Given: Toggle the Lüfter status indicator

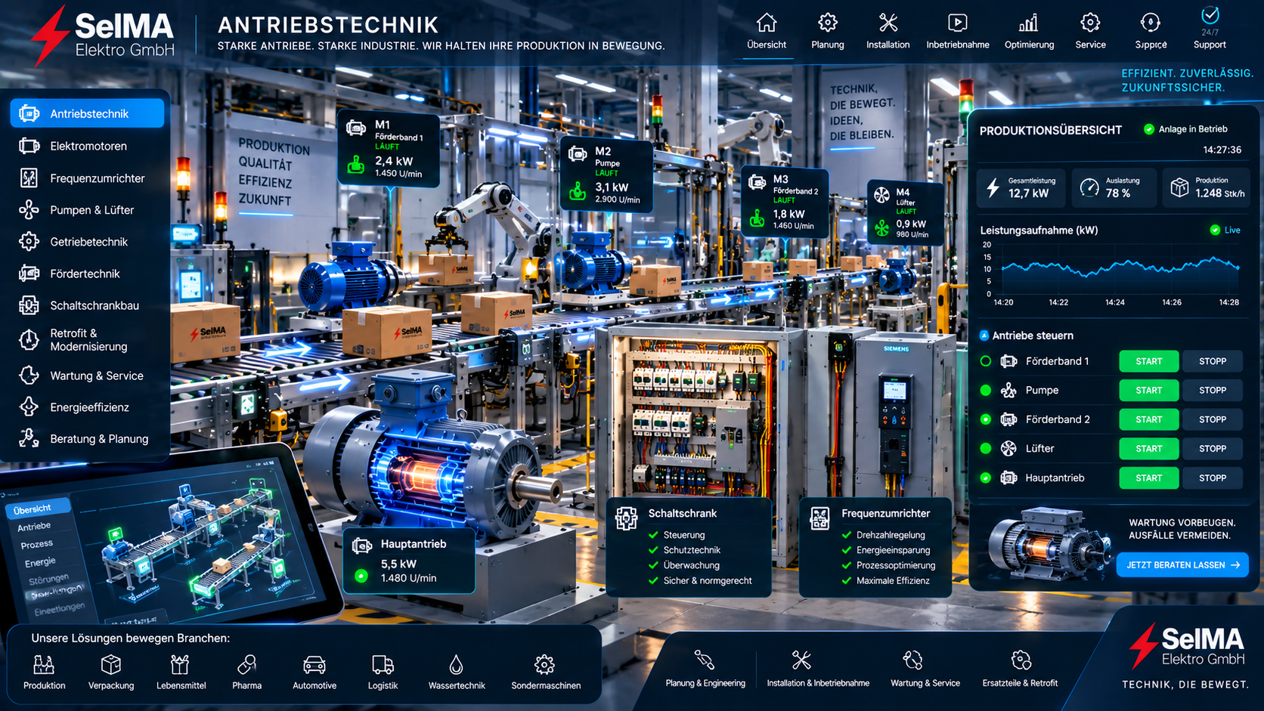Looking at the screenshot, I should click(x=986, y=449).
